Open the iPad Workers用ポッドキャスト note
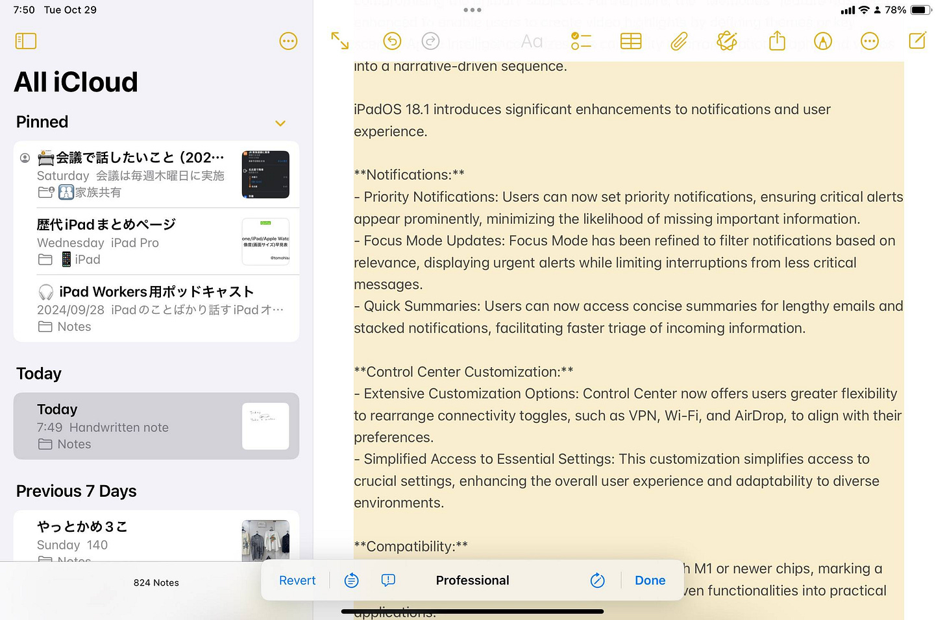 156,309
